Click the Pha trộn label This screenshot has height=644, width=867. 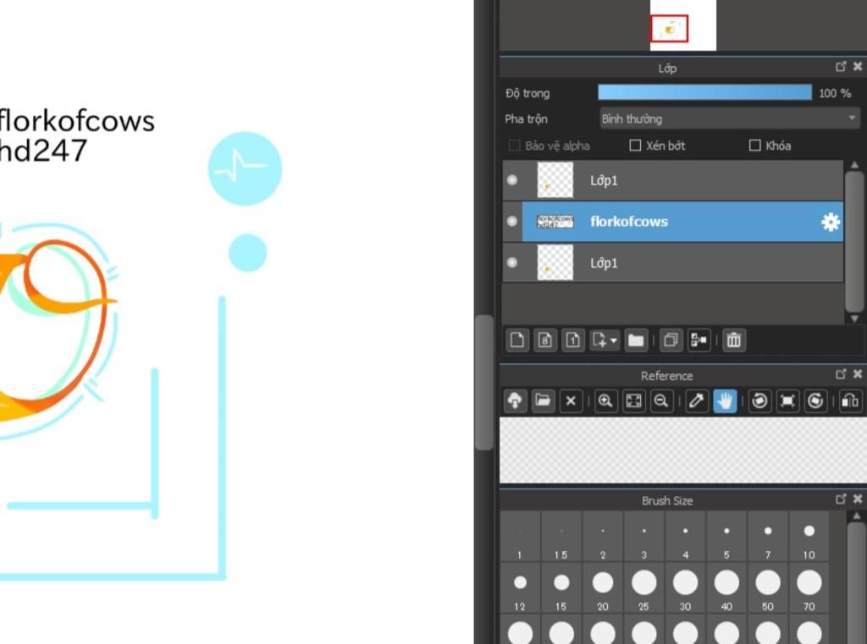(x=526, y=118)
